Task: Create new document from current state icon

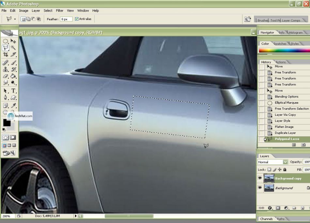Action: point(294,145)
